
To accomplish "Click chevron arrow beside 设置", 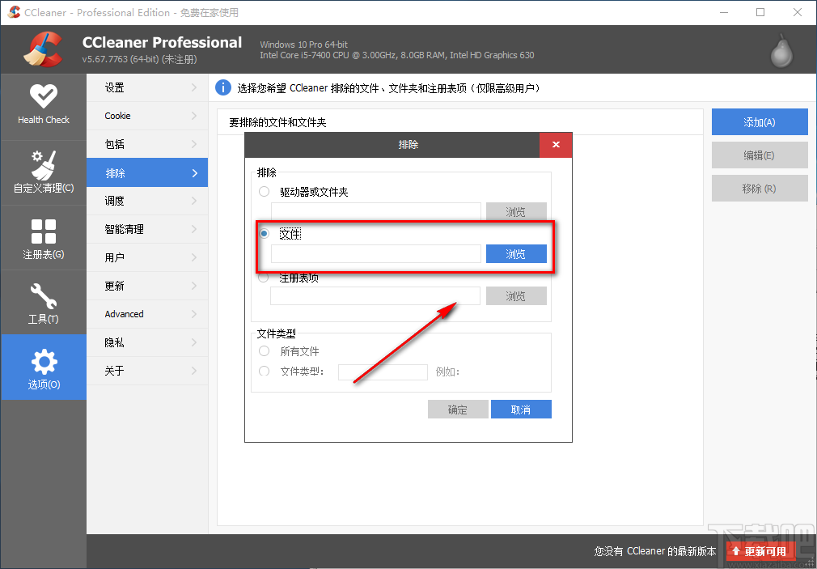I will [194, 87].
